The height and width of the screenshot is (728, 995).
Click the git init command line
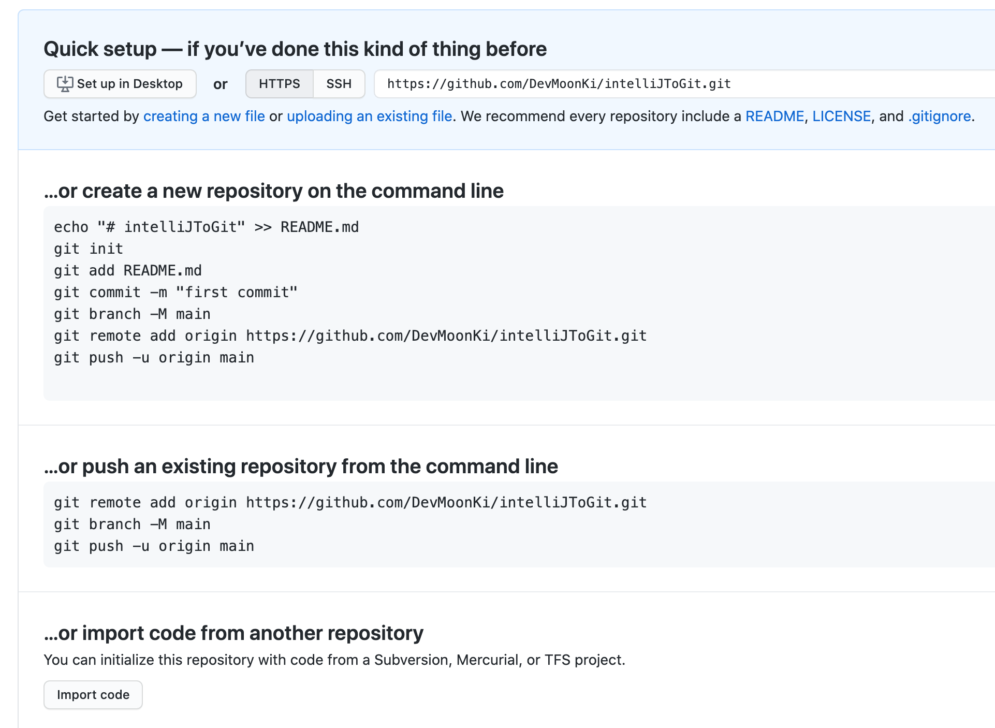pos(89,249)
